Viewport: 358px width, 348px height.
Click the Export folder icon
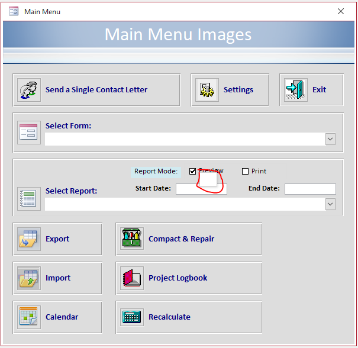tap(29, 239)
